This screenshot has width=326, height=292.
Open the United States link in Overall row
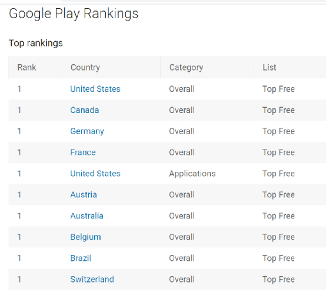(95, 89)
